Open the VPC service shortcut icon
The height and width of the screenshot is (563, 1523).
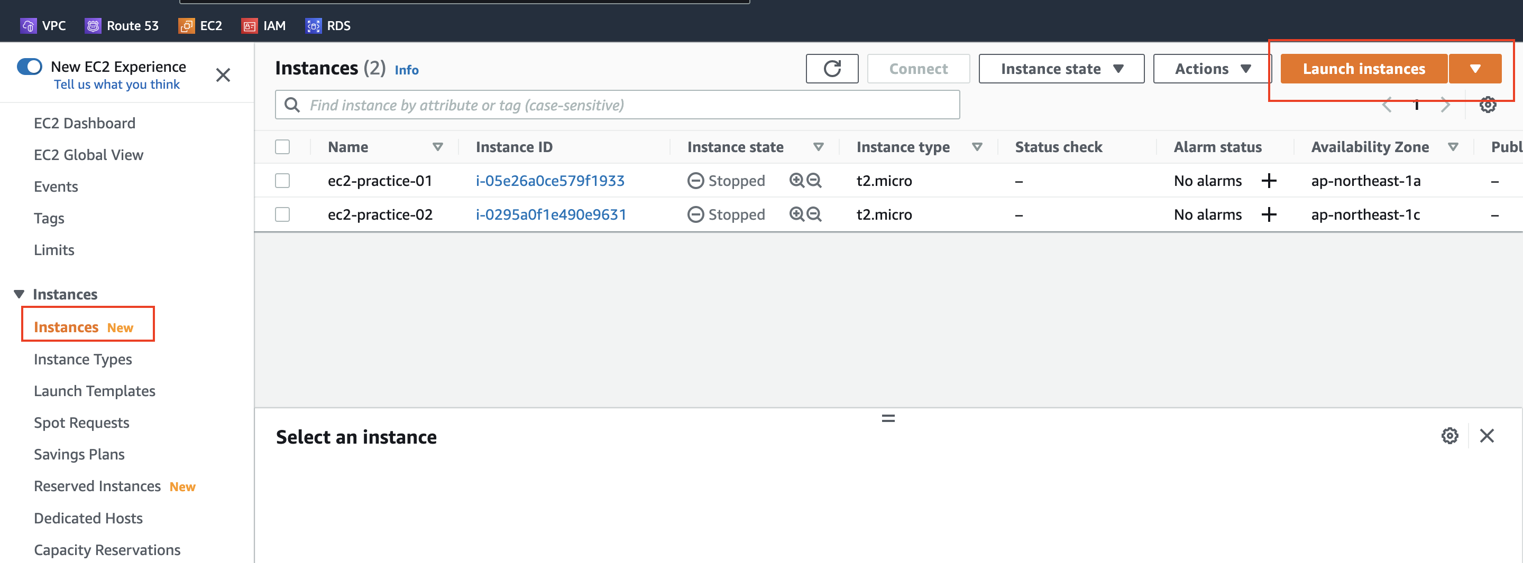pyautogui.click(x=28, y=26)
